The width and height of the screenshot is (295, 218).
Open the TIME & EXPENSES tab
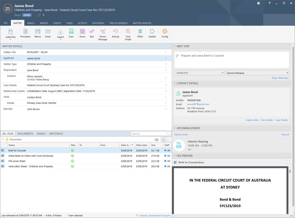[x=118, y=23]
